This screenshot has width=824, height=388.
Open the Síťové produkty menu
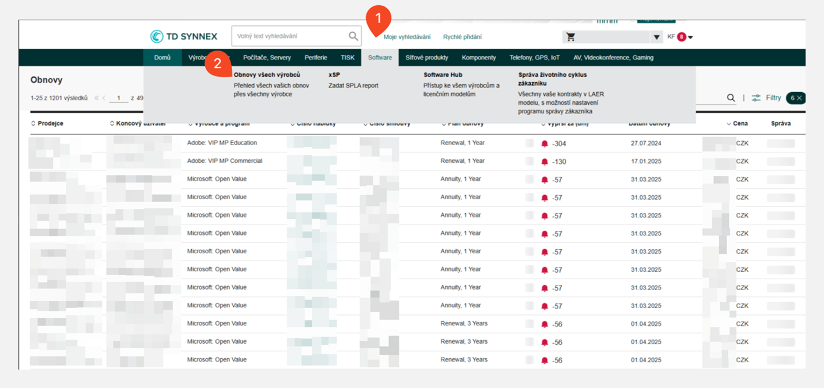tap(426, 58)
